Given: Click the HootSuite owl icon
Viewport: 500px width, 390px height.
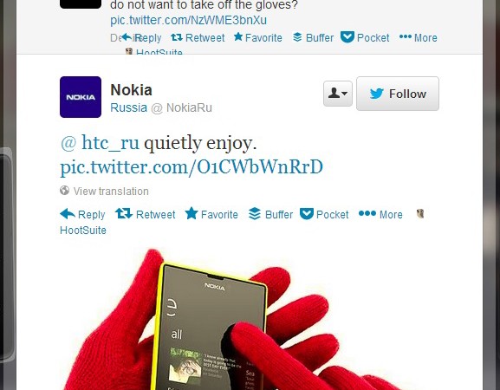Looking at the screenshot, I should (x=420, y=213).
